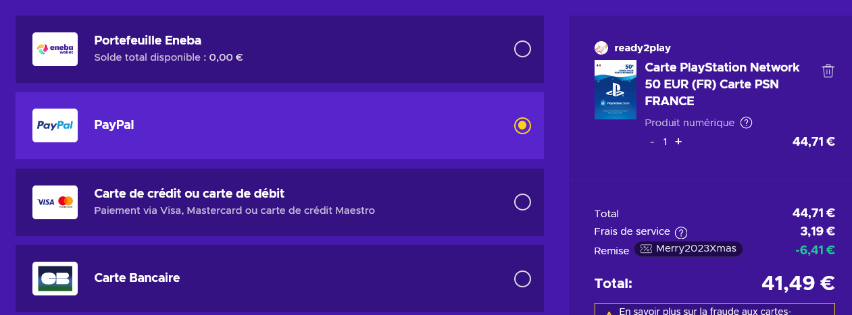The width and height of the screenshot is (852, 315).
Task: Click the Eneba wallet logo icon
Action: (55, 49)
